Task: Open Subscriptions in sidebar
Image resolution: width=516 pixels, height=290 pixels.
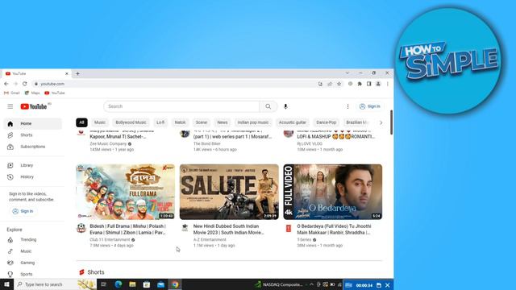Action: click(32, 147)
